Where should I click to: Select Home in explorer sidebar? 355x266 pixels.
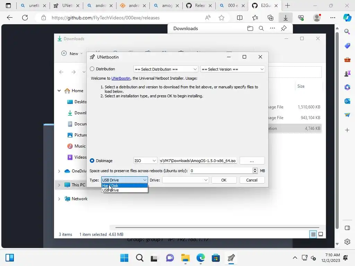click(x=74, y=91)
